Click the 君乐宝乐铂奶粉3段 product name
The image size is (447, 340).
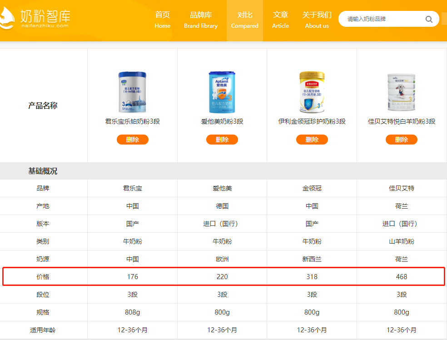pos(133,121)
